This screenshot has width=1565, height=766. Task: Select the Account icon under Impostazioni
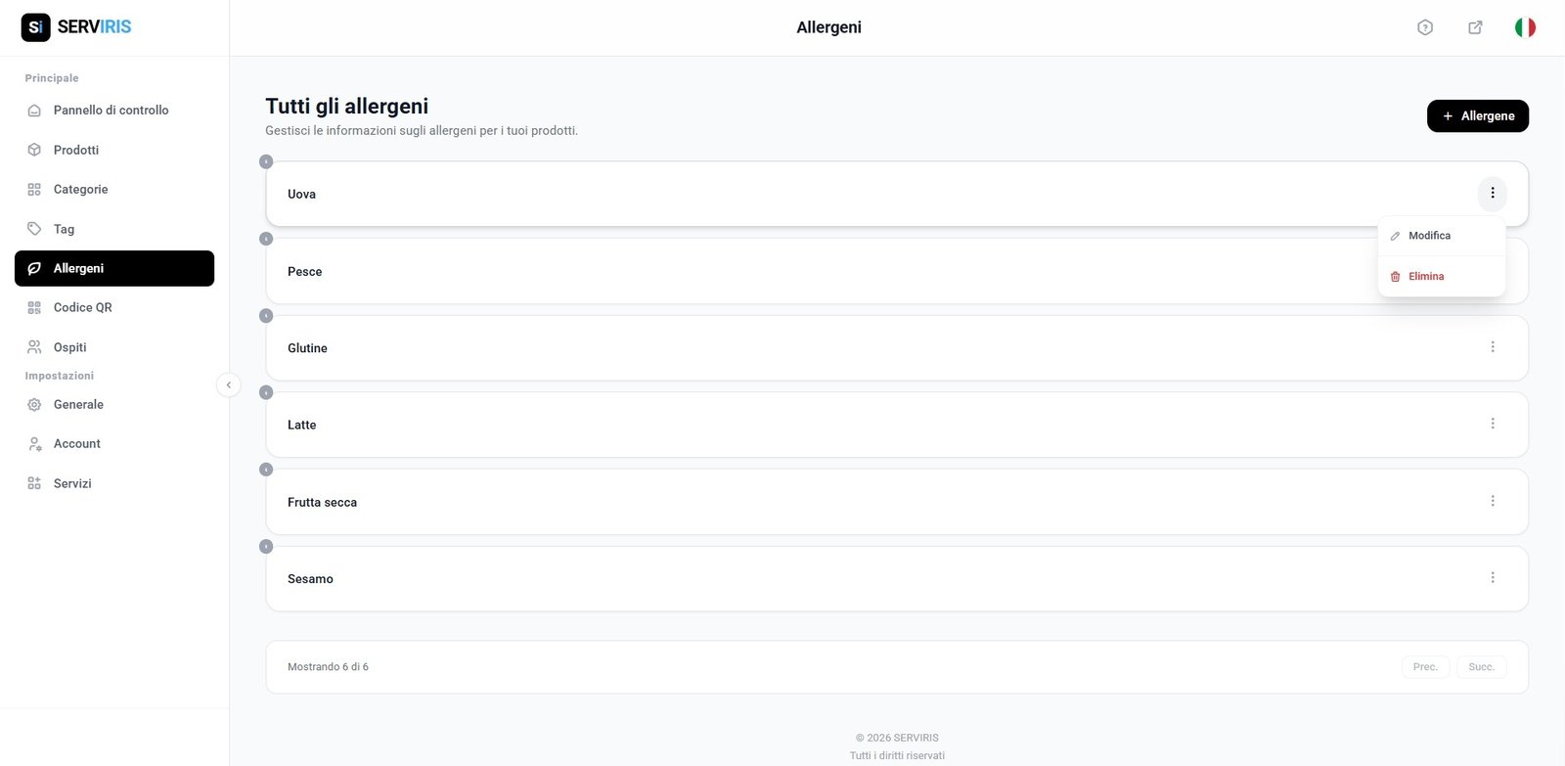[x=34, y=443]
